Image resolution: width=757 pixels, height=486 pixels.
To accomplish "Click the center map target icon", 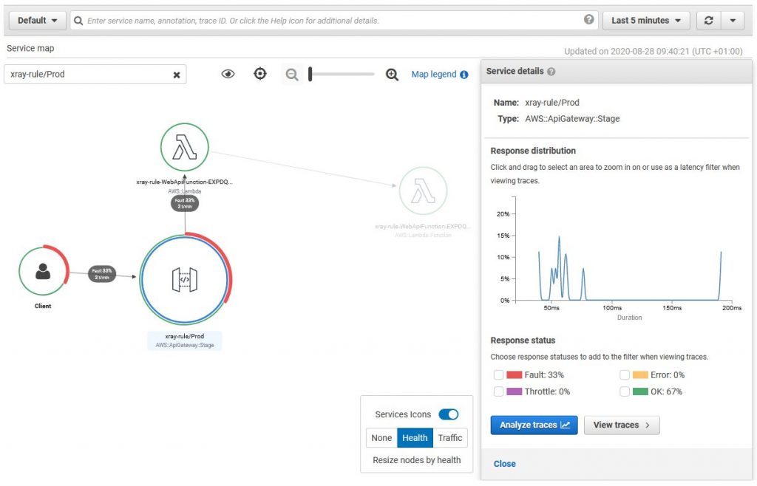I will coord(259,74).
